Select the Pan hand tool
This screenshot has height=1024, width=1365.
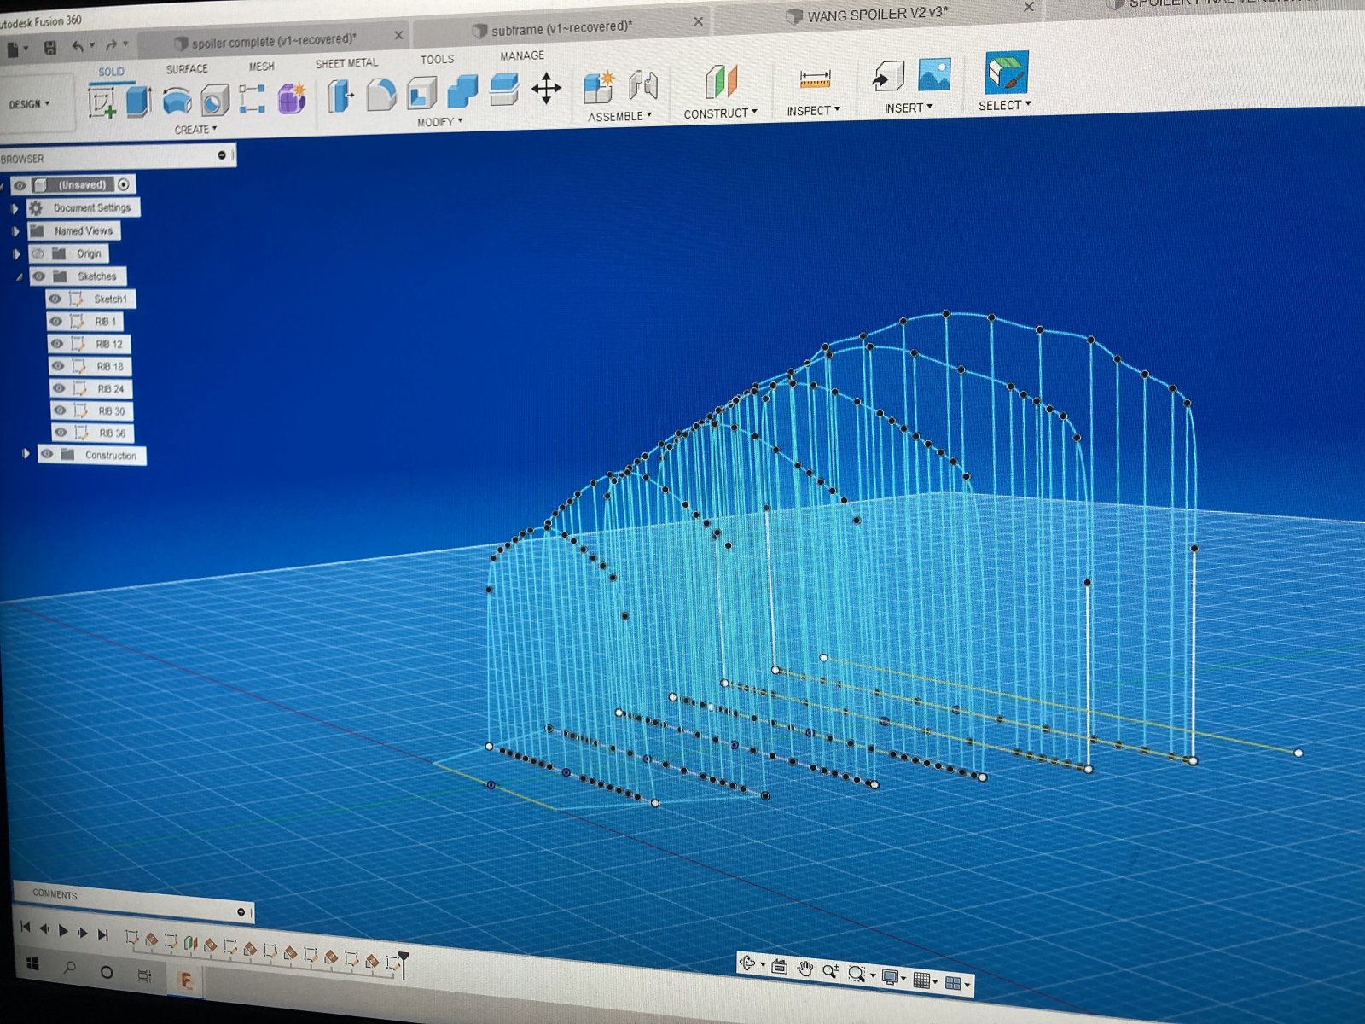(804, 969)
